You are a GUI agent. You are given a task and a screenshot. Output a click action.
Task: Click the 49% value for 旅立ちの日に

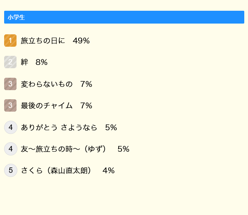point(81,41)
